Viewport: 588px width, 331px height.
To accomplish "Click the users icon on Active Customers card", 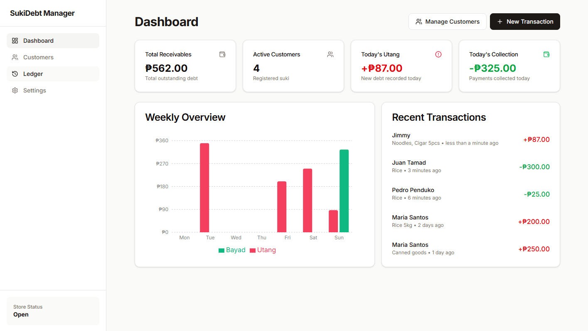I will (x=330, y=54).
